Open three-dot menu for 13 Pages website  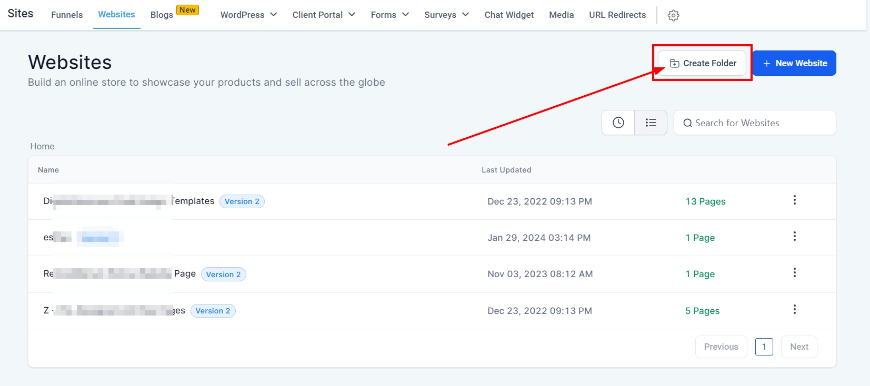click(794, 200)
